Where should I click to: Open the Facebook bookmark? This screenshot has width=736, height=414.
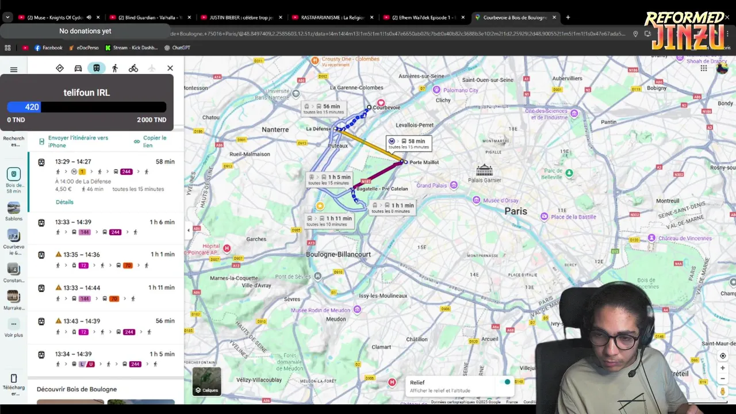(x=48, y=48)
